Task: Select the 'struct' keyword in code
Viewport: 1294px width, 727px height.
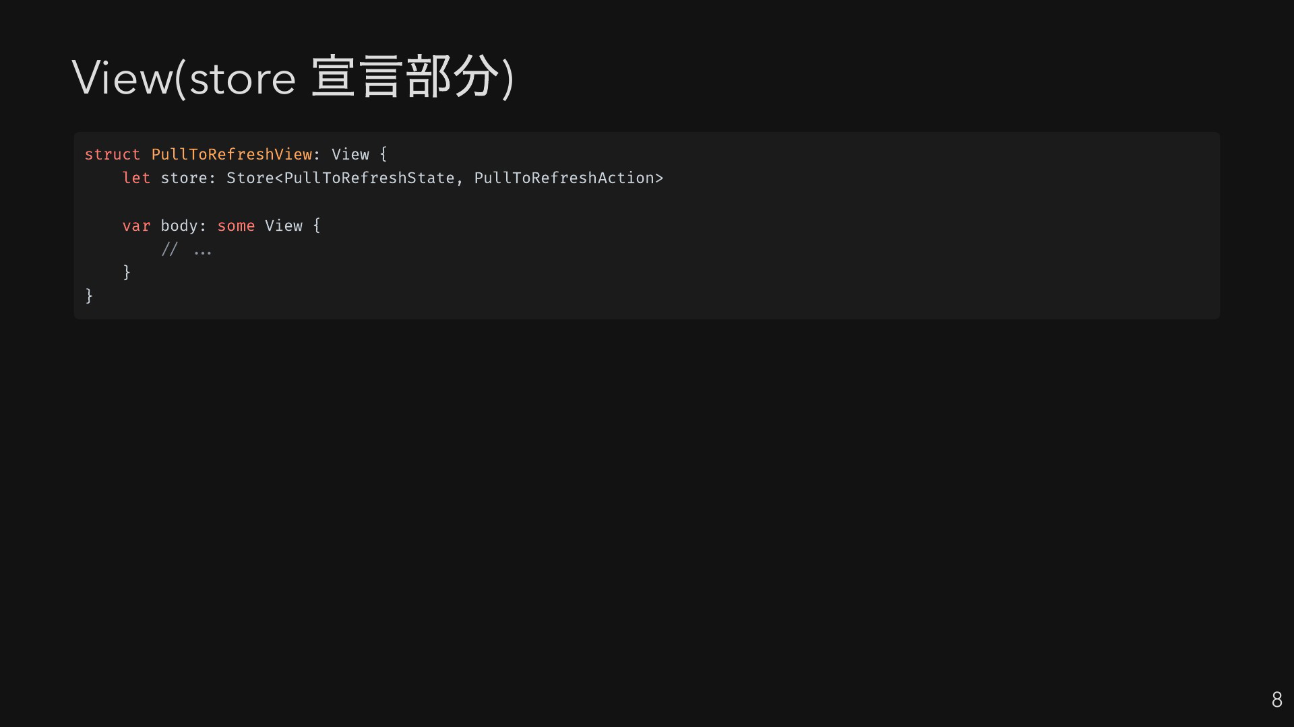Action: click(x=112, y=154)
